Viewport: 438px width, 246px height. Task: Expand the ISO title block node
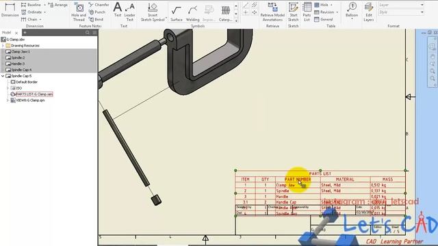point(8,88)
